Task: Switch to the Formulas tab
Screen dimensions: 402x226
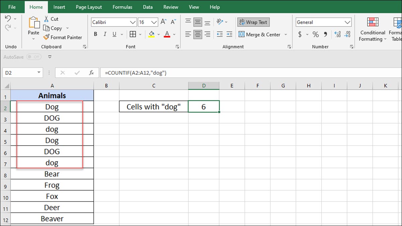Action: (122, 7)
